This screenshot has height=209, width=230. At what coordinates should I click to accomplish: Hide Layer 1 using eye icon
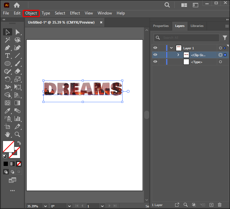[x=155, y=48]
